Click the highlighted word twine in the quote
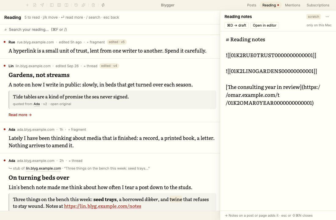The height and width of the screenshot is (220, 336). pos(176,200)
